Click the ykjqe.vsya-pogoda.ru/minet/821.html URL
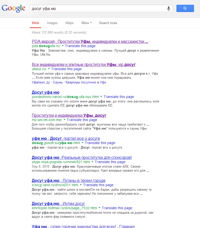The image size is (200, 228). pyautogui.click(x=61, y=162)
